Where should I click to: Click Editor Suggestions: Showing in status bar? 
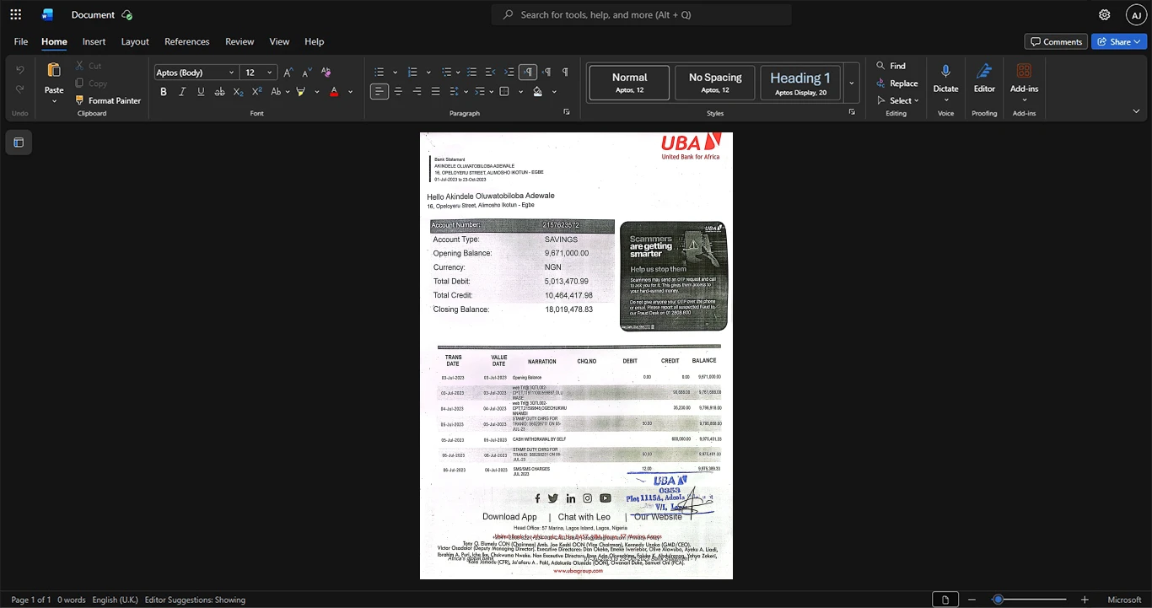pyautogui.click(x=195, y=600)
